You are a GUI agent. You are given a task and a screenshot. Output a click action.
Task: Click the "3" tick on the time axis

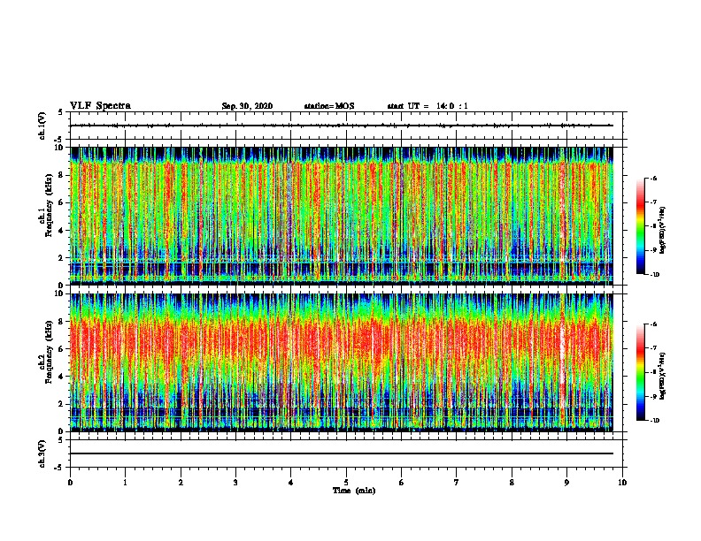pyautogui.click(x=235, y=483)
